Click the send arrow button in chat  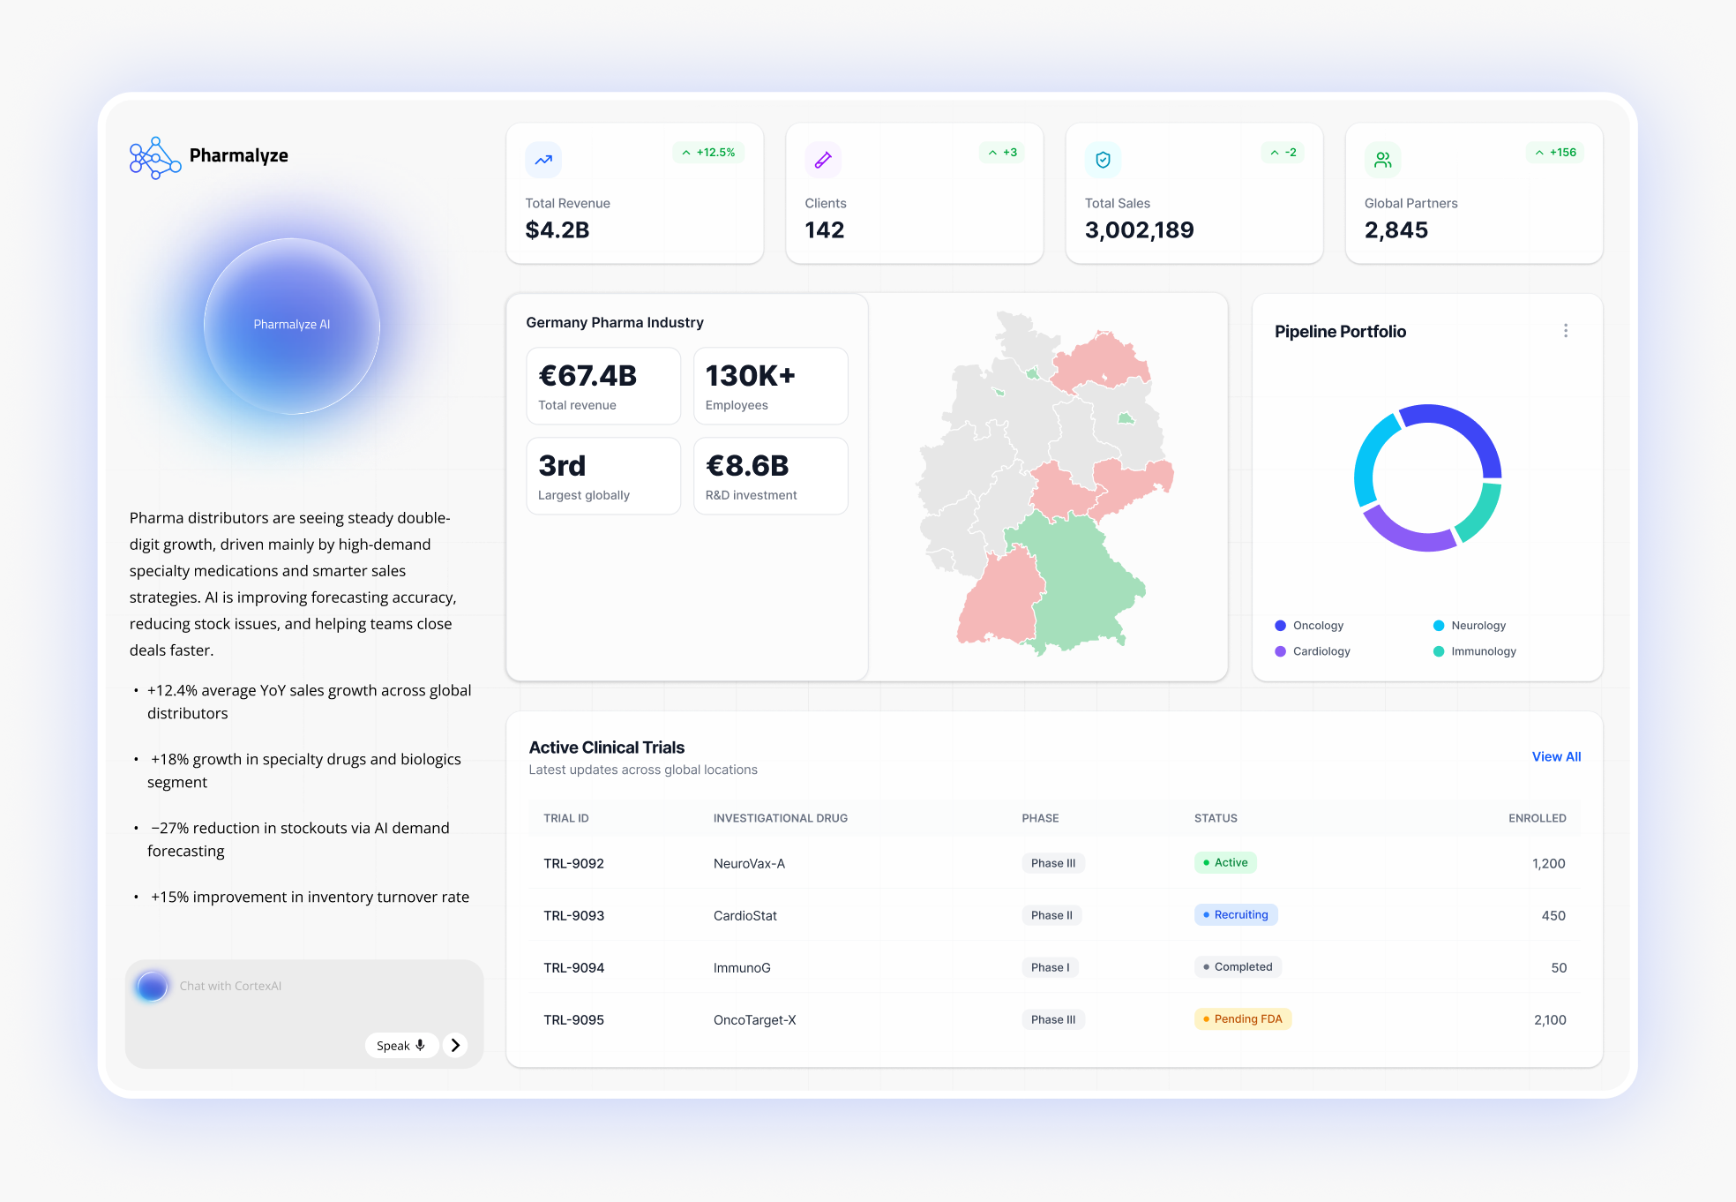click(x=455, y=1045)
